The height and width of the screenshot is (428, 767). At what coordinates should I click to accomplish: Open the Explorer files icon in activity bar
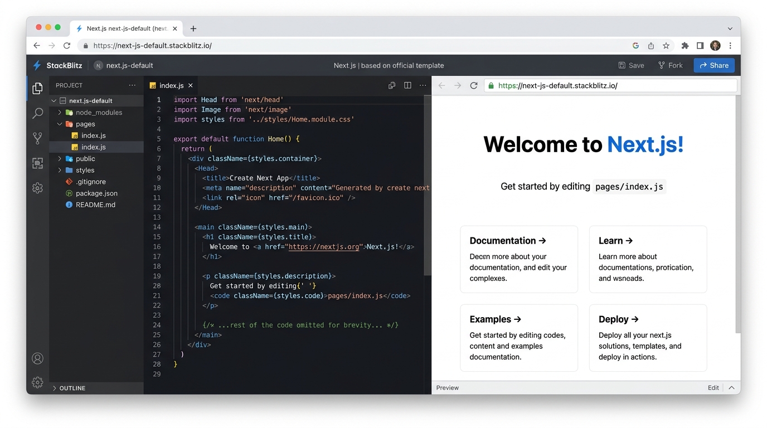click(x=37, y=89)
